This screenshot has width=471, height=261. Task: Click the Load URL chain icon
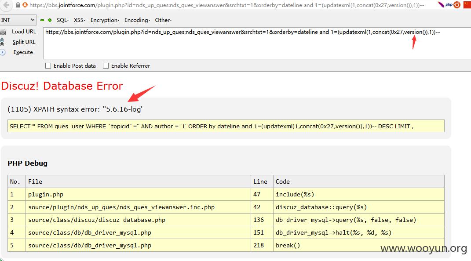[3, 32]
